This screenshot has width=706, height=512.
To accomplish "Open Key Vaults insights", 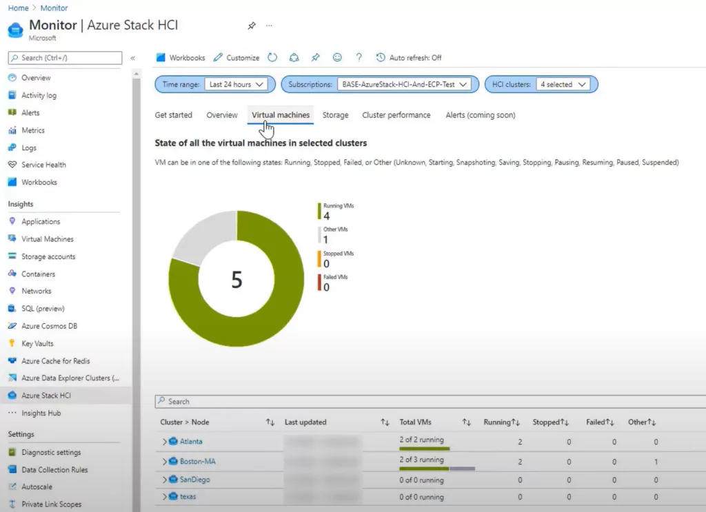I will [37, 344].
